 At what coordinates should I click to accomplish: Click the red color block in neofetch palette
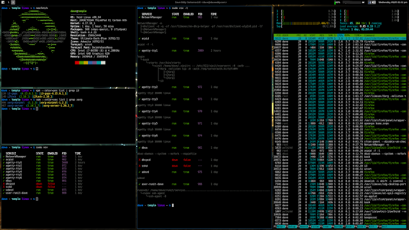click(x=77, y=63)
